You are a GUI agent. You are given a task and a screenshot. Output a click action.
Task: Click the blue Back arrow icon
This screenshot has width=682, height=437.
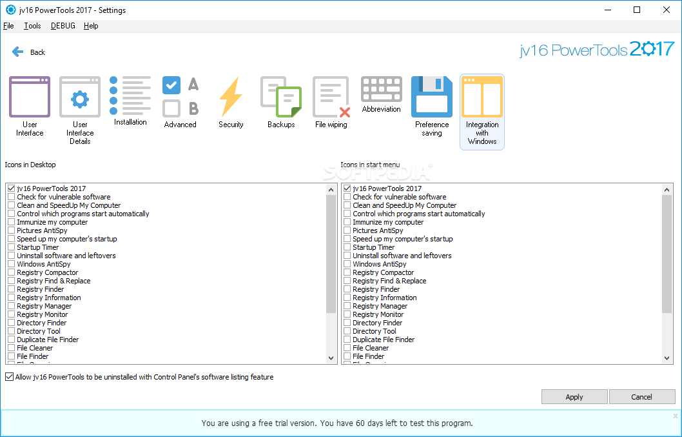(x=17, y=52)
